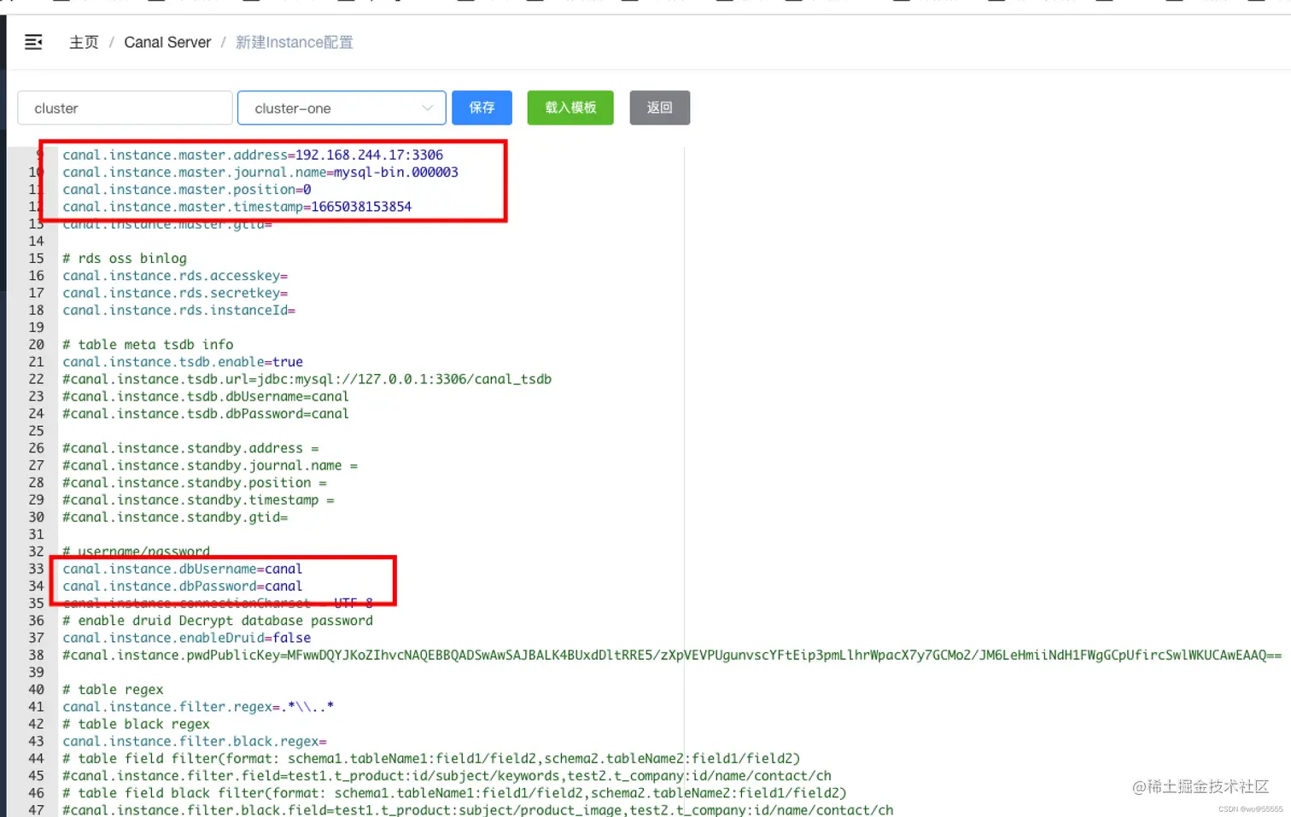
Task: Click the '# table field filter(format:' comment line
Action: click(431, 758)
